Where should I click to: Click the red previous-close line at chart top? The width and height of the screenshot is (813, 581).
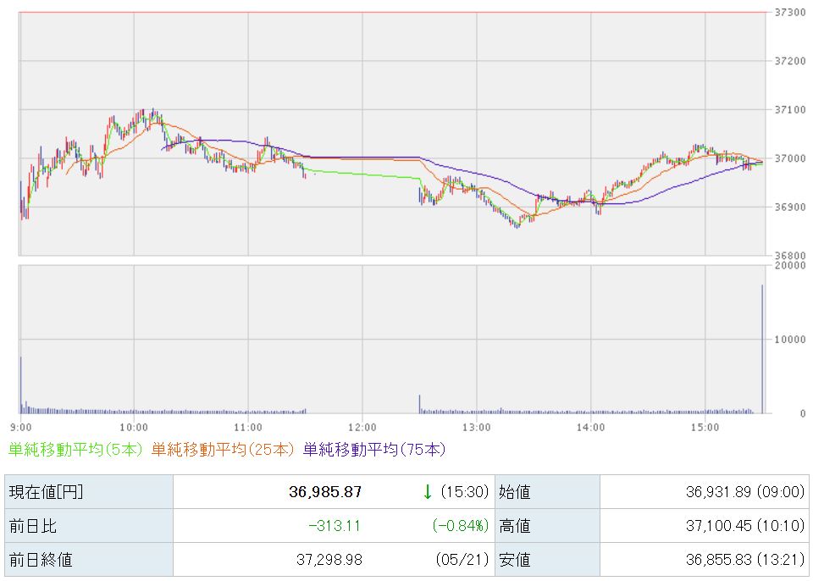[392, 13]
